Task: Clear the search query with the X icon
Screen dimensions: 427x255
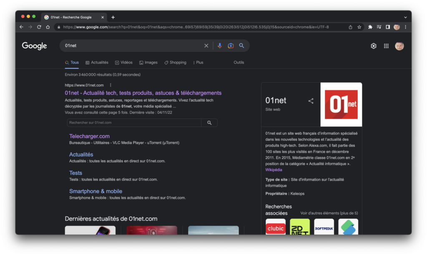Action: [206, 46]
